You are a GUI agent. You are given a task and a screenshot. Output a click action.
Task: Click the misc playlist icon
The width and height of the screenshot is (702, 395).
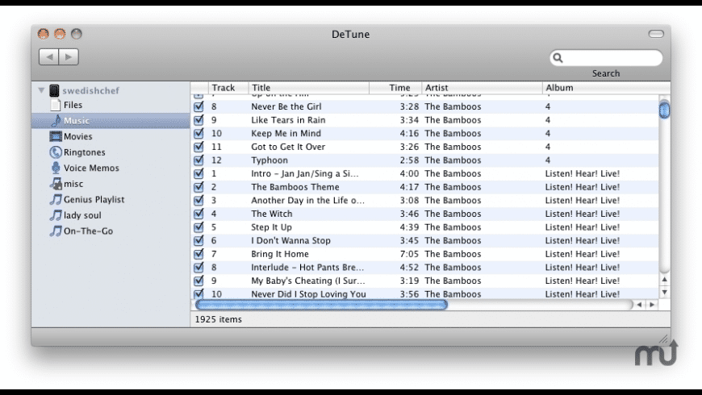point(56,184)
